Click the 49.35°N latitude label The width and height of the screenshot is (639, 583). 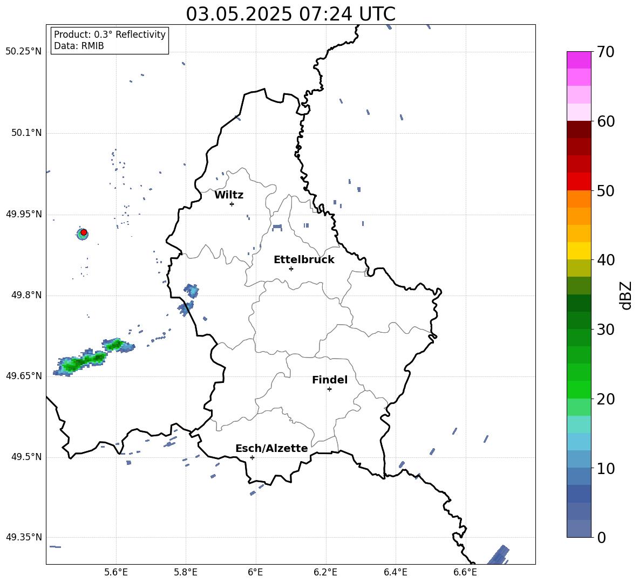pyautogui.click(x=23, y=537)
